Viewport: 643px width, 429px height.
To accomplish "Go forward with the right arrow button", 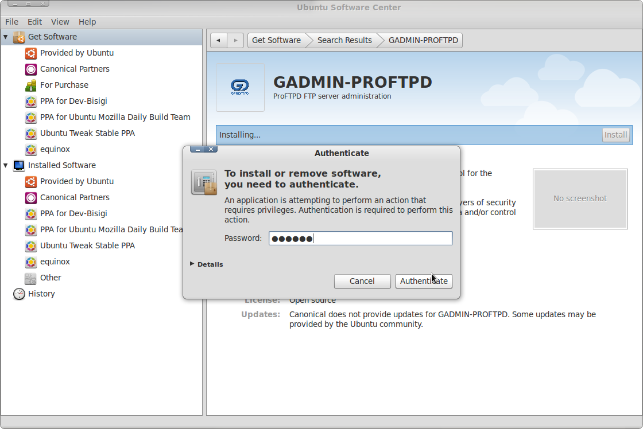I will tap(235, 40).
